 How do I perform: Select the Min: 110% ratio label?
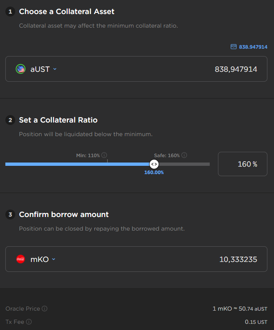tap(88, 156)
